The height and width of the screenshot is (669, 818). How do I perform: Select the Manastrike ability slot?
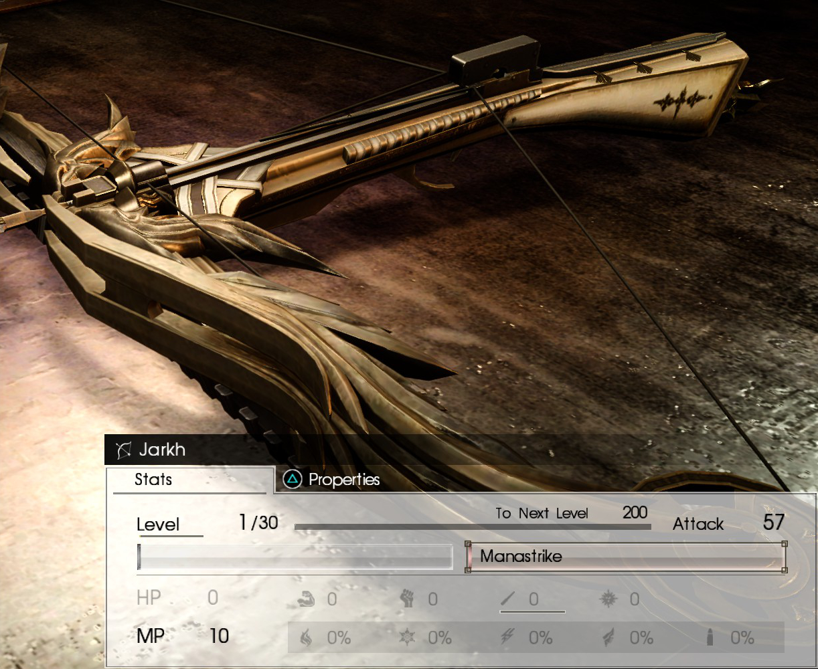click(626, 557)
